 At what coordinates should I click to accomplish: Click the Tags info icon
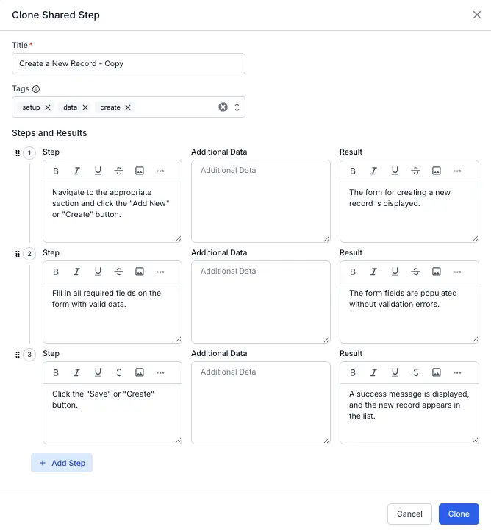[36, 89]
